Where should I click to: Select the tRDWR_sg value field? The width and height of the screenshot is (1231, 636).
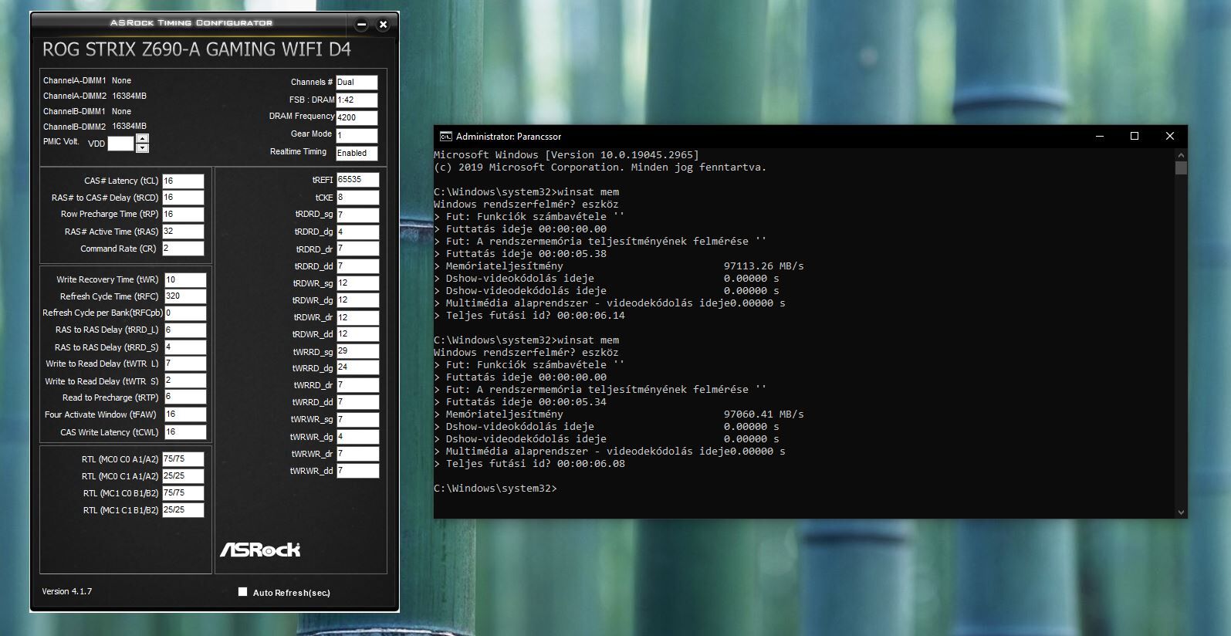[x=357, y=283]
